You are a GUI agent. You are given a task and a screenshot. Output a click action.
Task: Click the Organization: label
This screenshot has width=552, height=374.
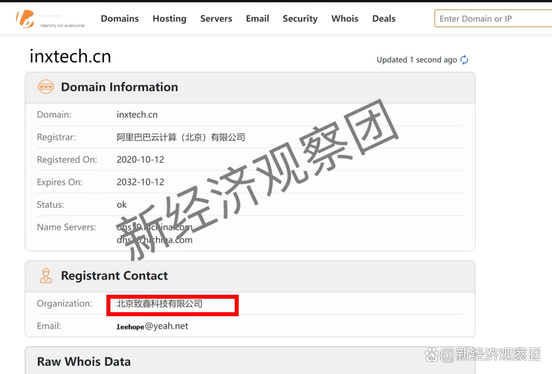tap(64, 304)
